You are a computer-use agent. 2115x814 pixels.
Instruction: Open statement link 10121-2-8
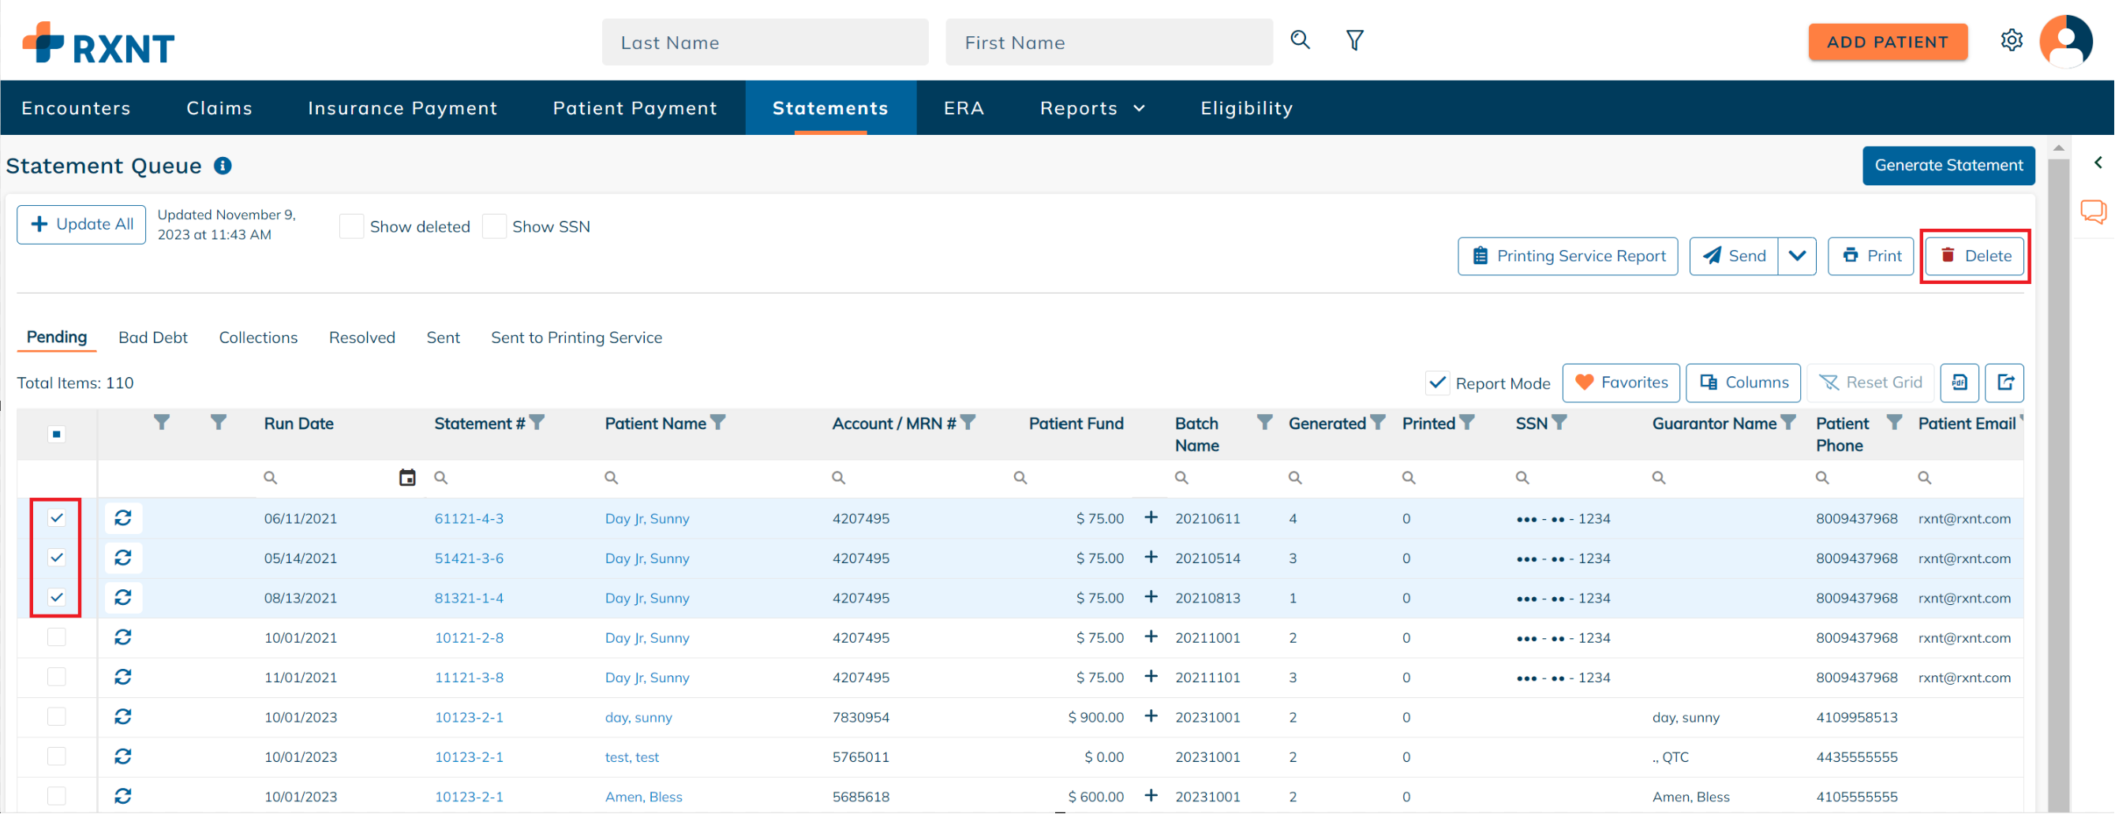(469, 637)
